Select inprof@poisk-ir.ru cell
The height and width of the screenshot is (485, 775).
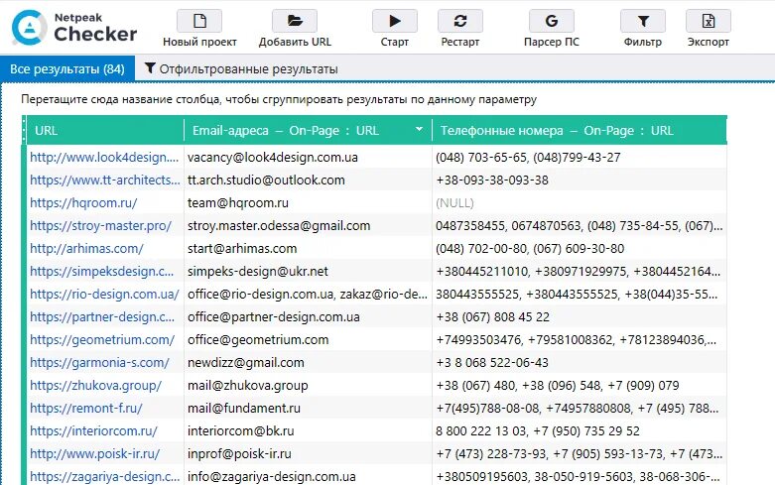click(x=308, y=453)
